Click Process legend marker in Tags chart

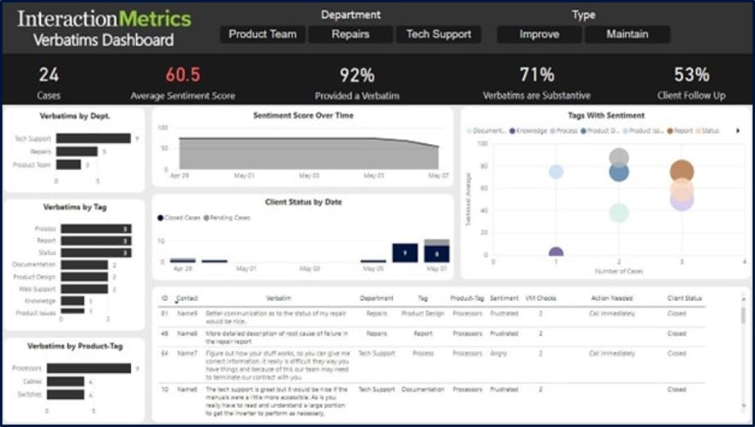tap(553, 131)
